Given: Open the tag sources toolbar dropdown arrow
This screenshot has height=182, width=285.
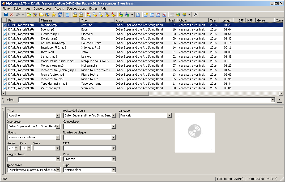Looking at the screenshot, I should point(189,15).
